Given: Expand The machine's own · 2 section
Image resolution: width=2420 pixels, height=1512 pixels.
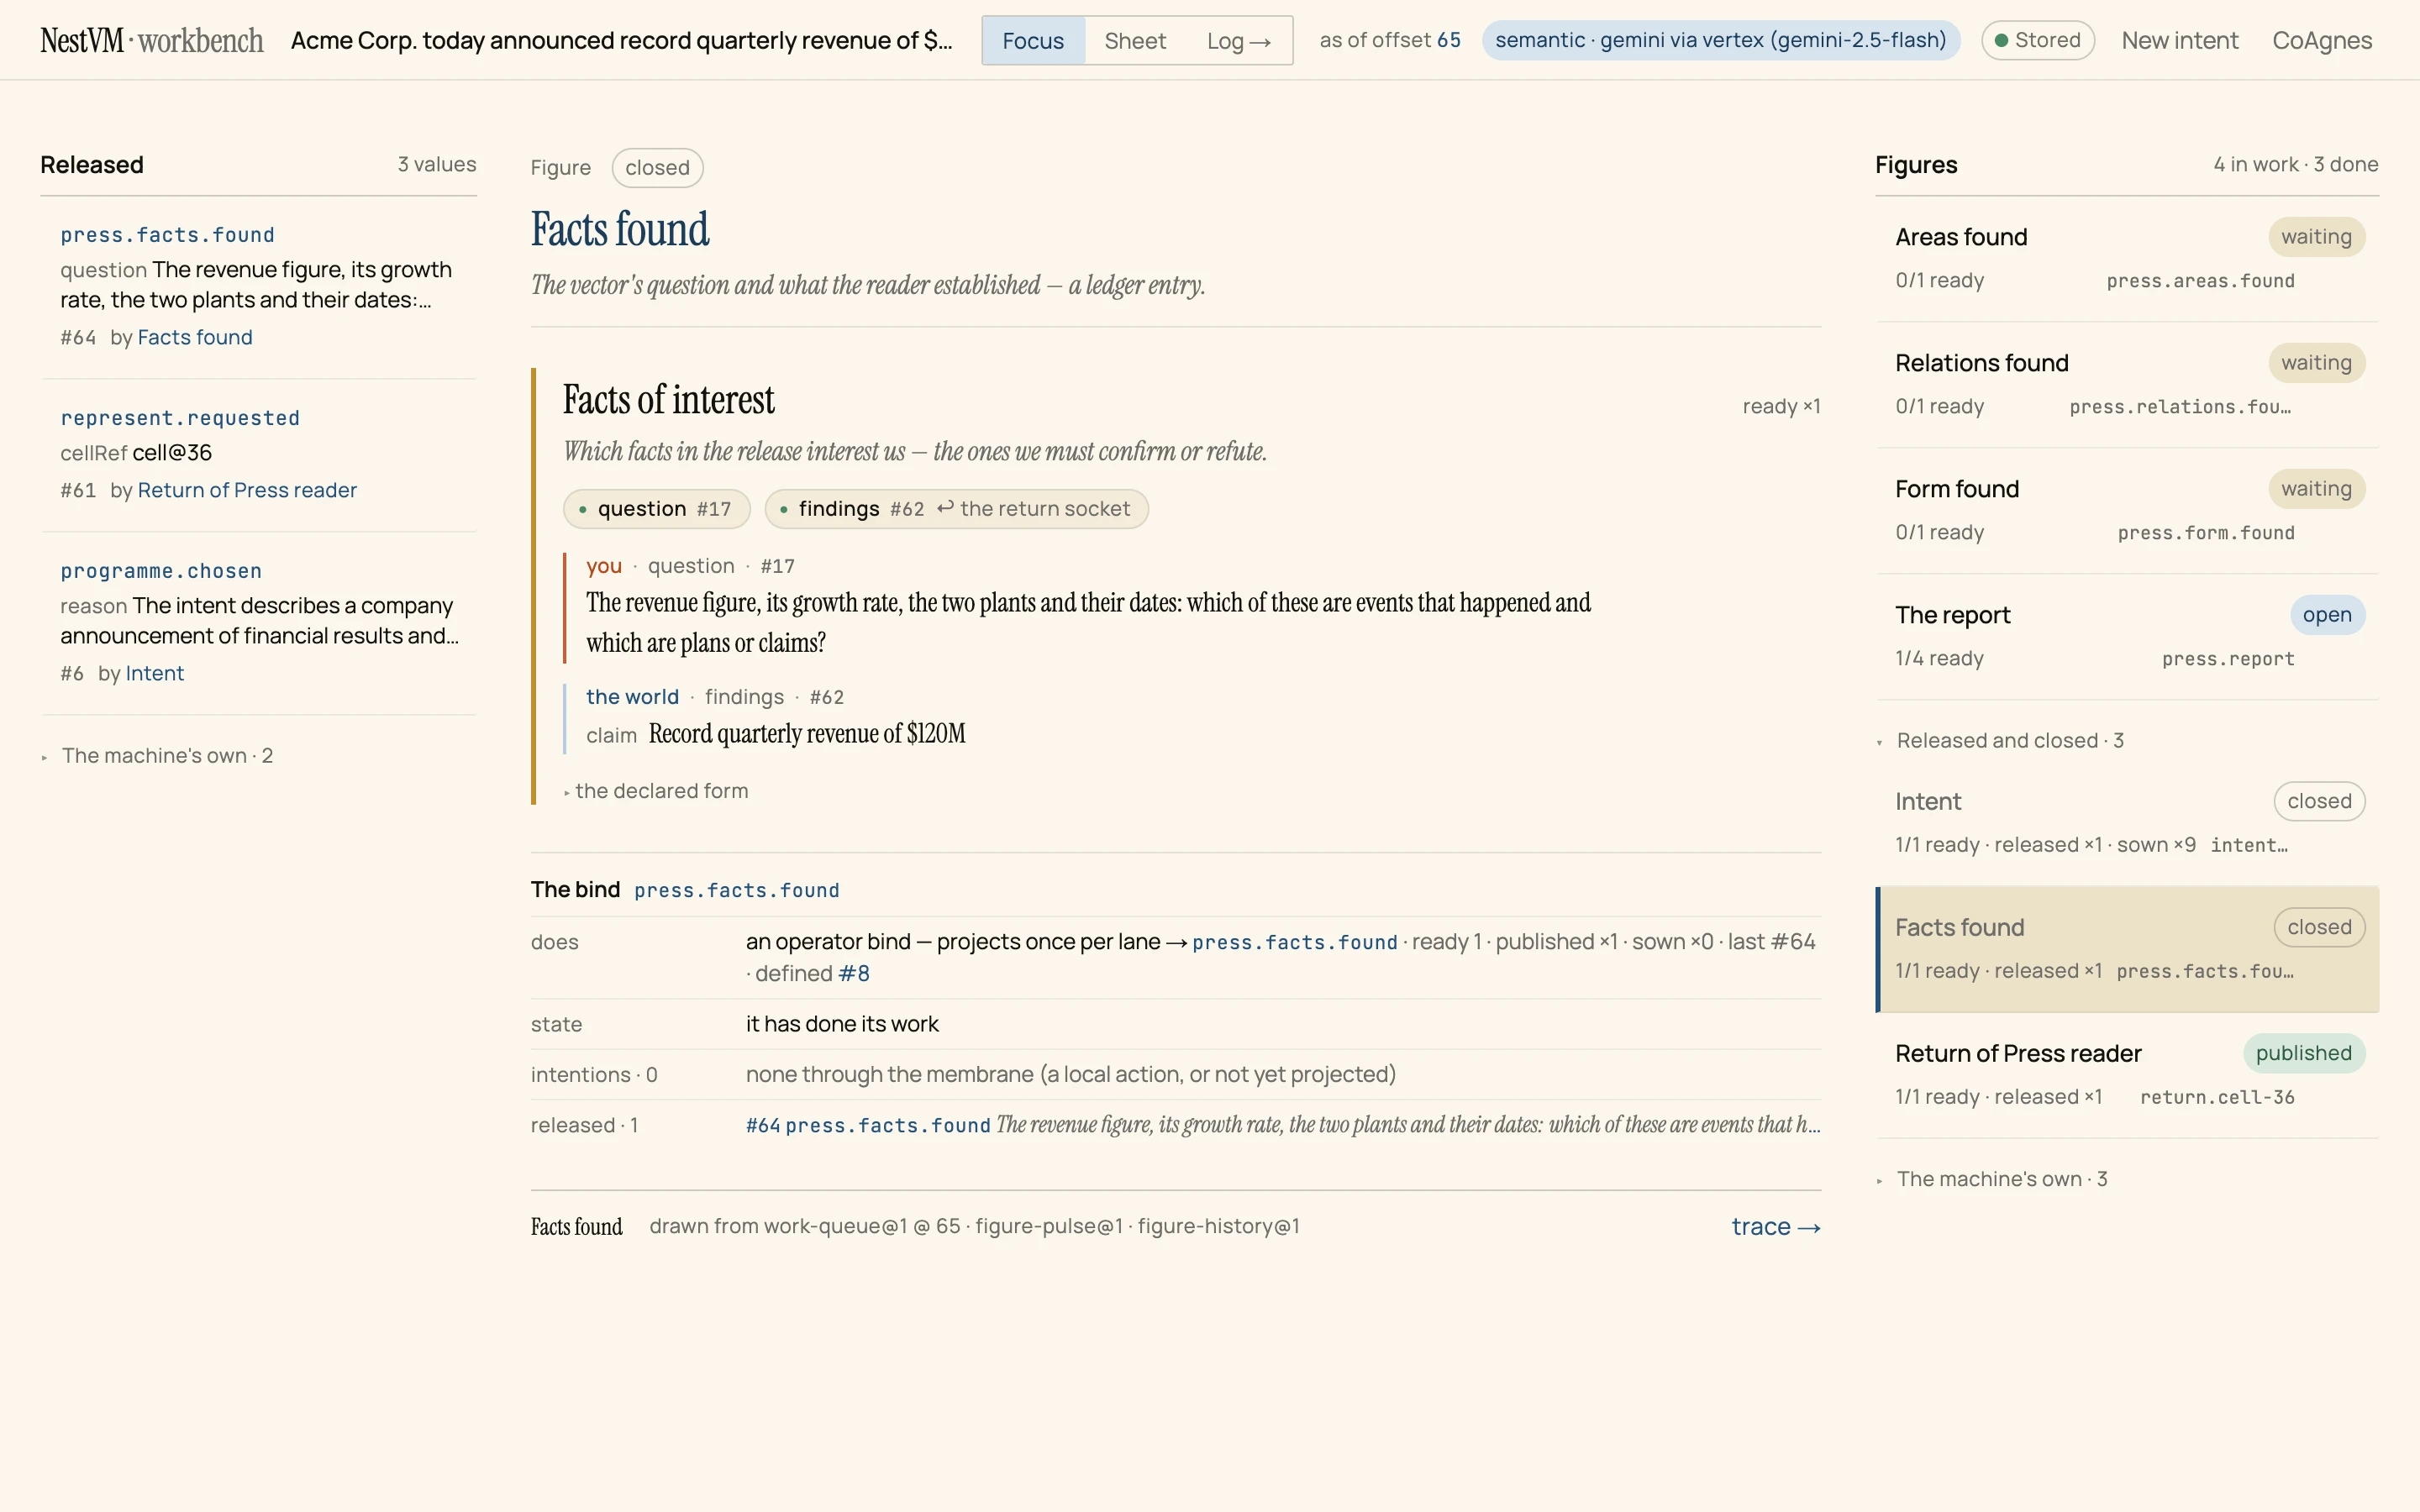Looking at the screenshot, I should pos(157,756).
